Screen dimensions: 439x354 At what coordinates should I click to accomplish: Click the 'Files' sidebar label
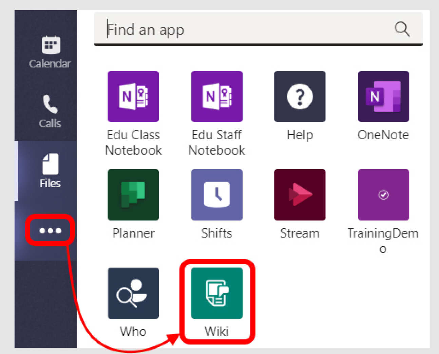[50, 183]
